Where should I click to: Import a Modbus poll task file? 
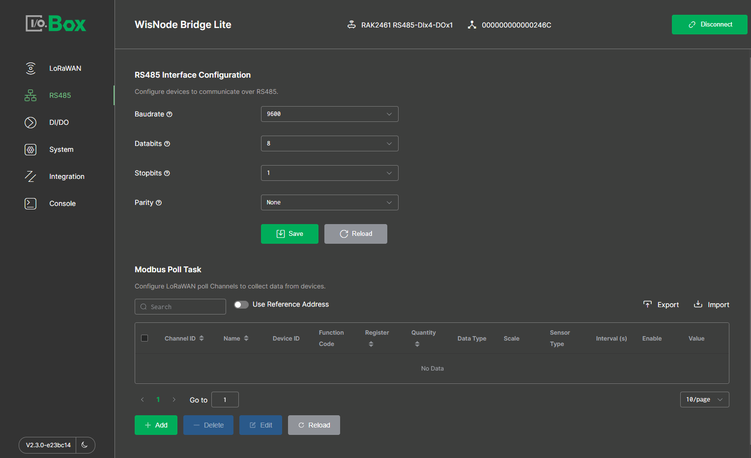711,304
